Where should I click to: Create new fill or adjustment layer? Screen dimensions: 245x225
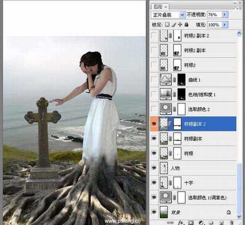coord(201,223)
